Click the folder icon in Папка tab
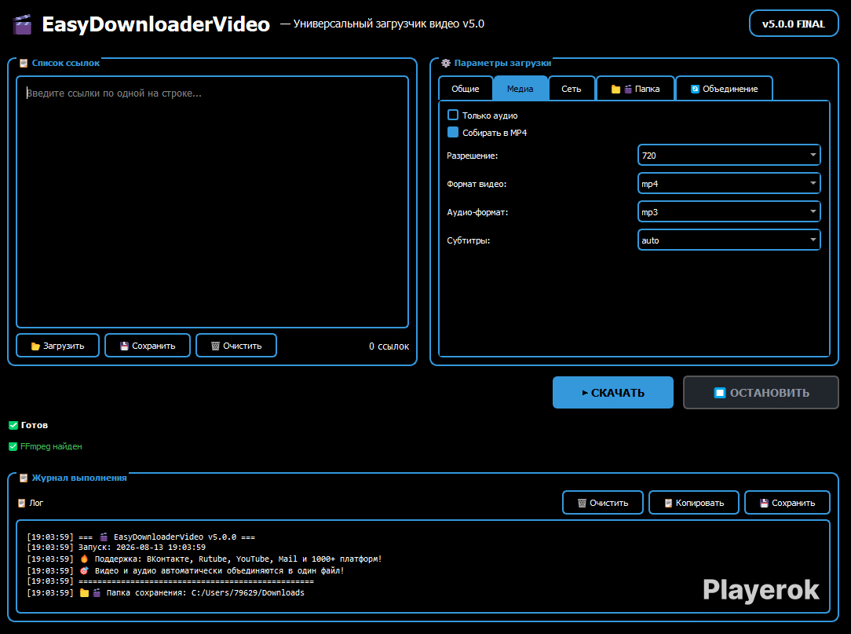Viewport: 851px width, 634px height. pyautogui.click(x=615, y=89)
